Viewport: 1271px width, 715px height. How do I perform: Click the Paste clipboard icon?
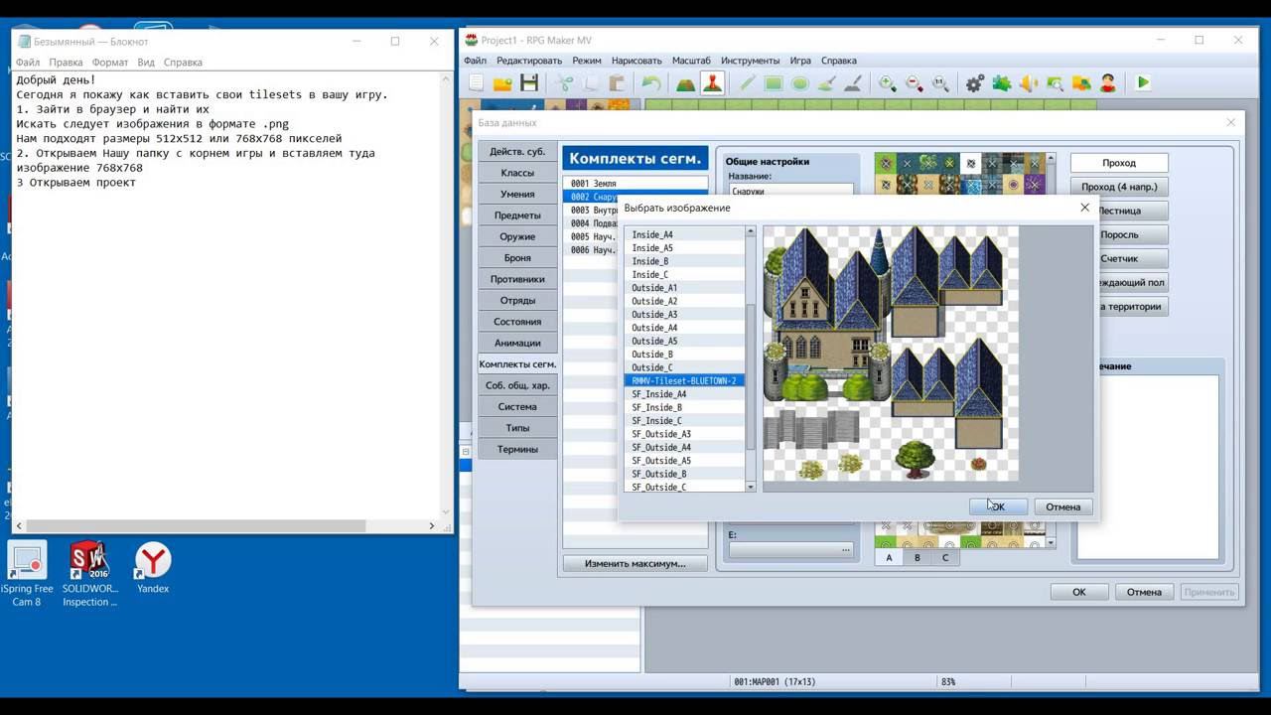(x=617, y=83)
